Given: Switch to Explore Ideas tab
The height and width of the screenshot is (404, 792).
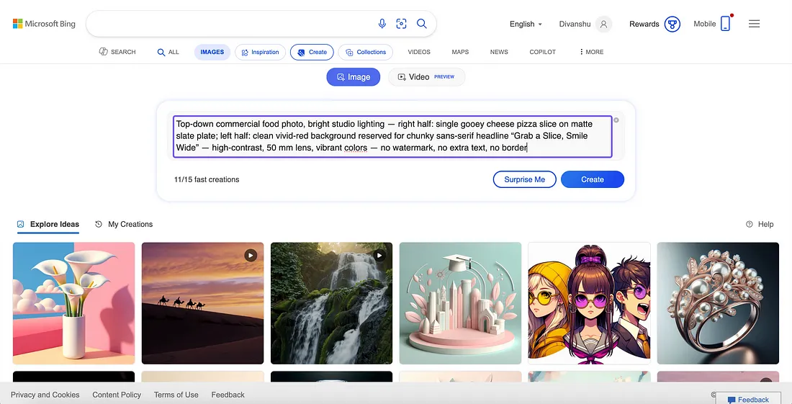Looking at the screenshot, I should point(48,224).
